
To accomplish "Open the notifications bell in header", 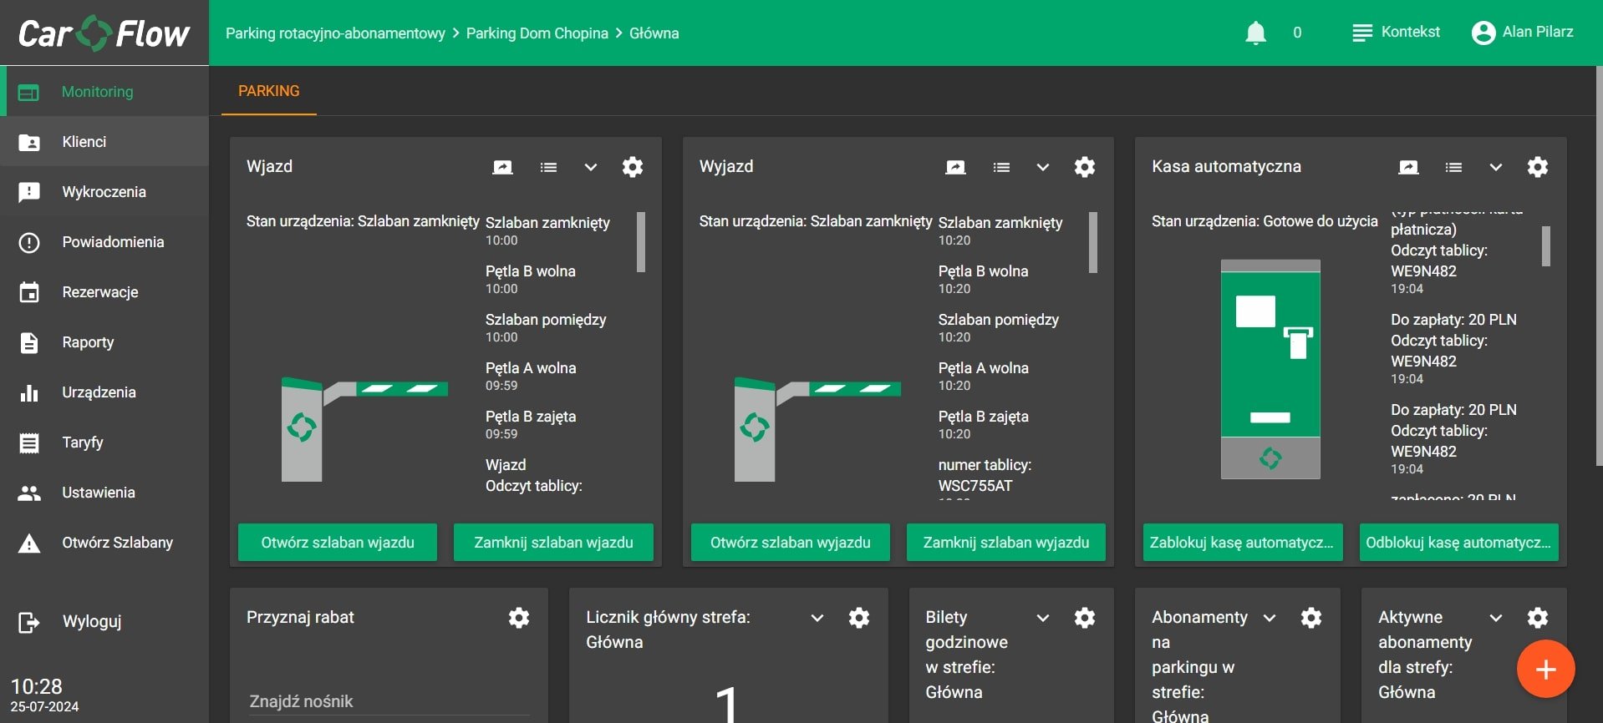I will [x=1255, y=33].
